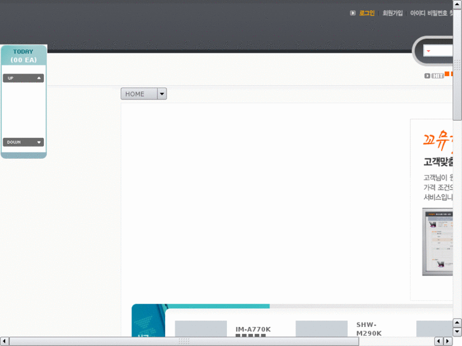Viewport: 462px width, 346px height.
Task: Open the 아이디 비밀번호 찾기 link
Action: pos(431,13)
